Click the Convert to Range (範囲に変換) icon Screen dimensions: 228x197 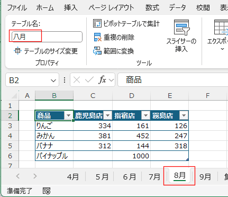tap(97, 51)
